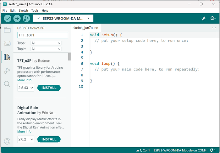
Task: Click the TFT_eSPI by Bodmer title
Action: (34, 61)
